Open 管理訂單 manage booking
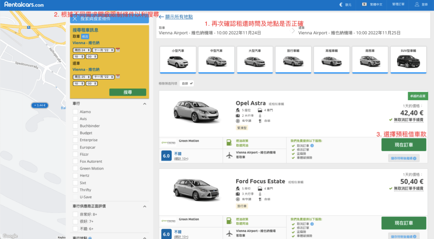 (398, 4)
